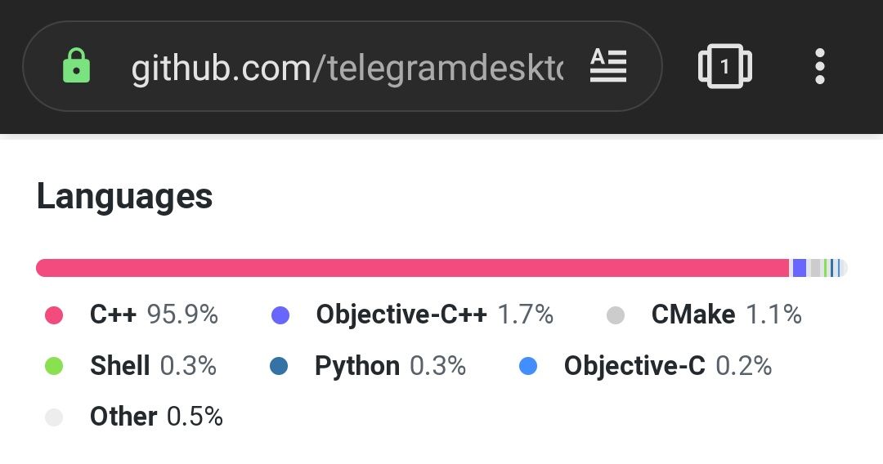
Task: Open the CMake 1.1% language link
Action: click(727, 315)
